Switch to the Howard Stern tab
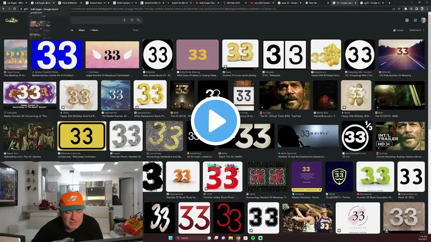 pyautogui.click(x=97, y=3)
